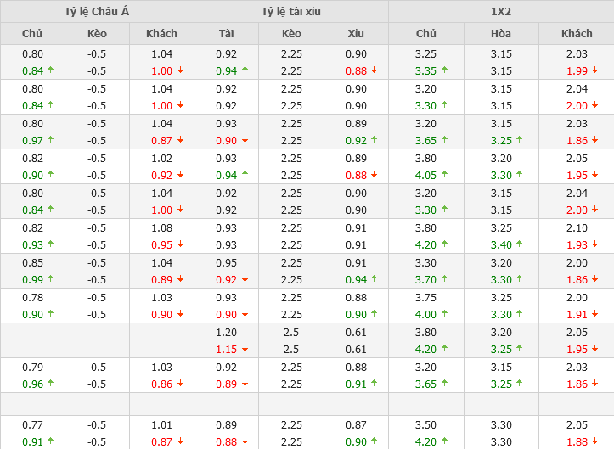The width and height of the screenshot is (614, 449).
Task: Choose the 2.10 Khách odds value
Action: click(577, 228)
